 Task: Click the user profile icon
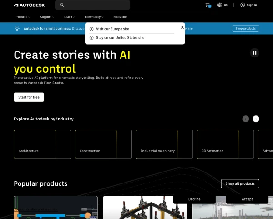243,5
